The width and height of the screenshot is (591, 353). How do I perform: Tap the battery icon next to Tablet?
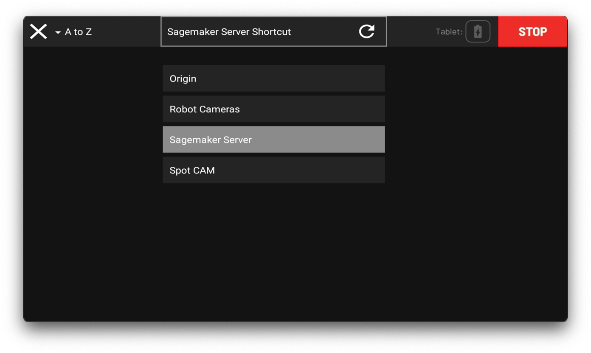[x=478, y=32]
